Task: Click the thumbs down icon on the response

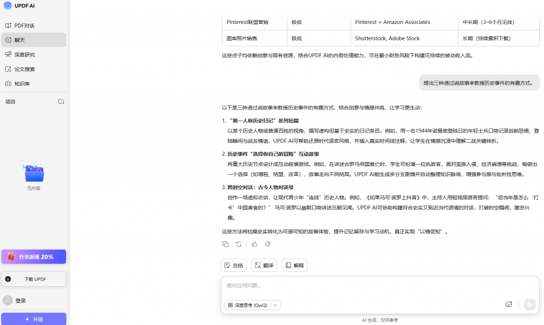Action: pos(268,244)
